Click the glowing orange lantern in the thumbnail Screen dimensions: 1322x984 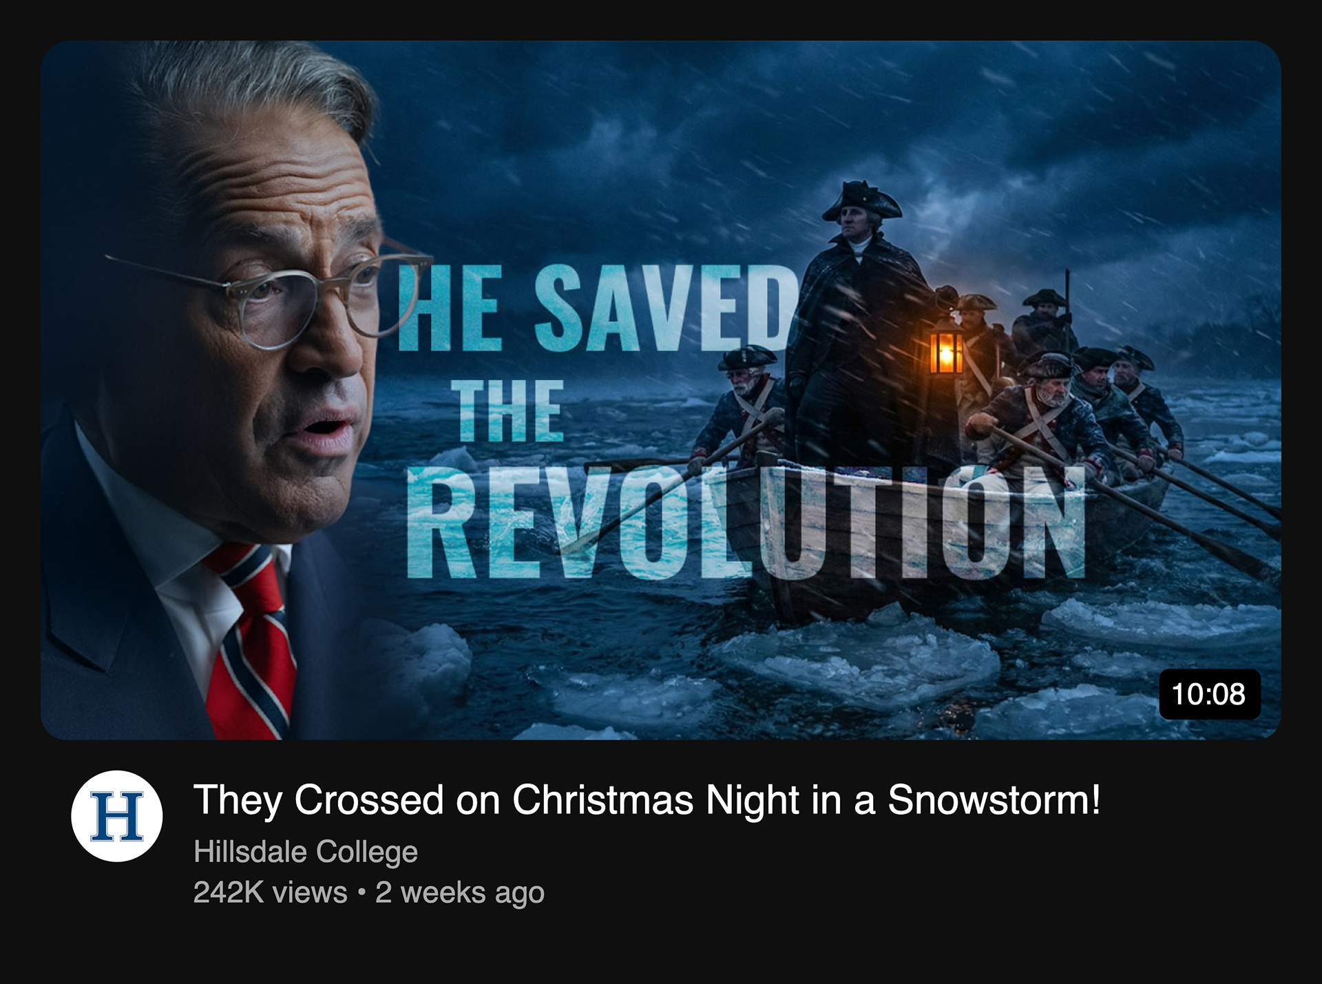pyautogui.click(x=946, y=351)
